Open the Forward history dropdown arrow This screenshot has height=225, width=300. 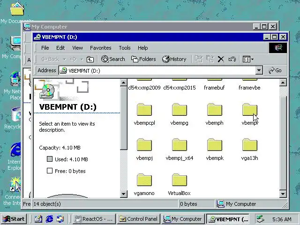pyautogui.click(x=82, y=60)
